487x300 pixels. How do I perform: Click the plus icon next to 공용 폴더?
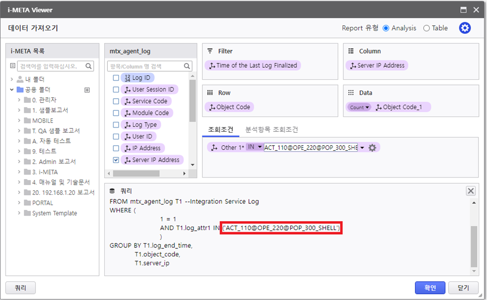point(87,90)
